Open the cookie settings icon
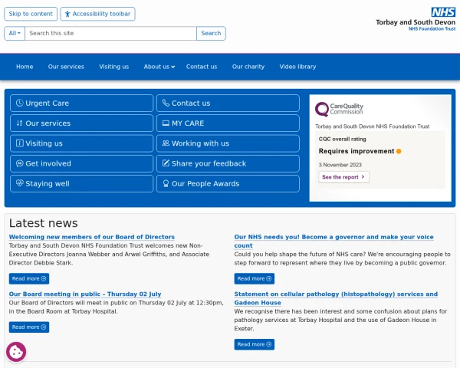Image resolution: width=460 pixels, height=368 pixels. 16,352
